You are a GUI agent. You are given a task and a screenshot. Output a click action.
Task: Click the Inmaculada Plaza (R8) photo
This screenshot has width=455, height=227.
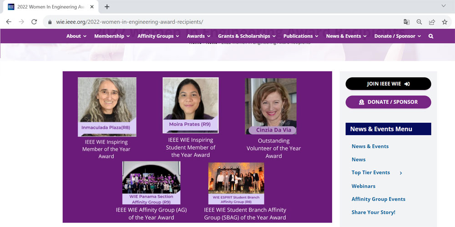107,107
